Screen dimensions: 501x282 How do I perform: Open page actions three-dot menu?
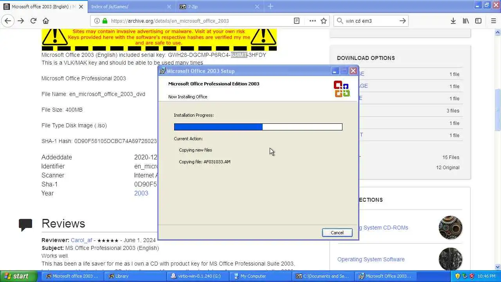(x=312, y=21)
